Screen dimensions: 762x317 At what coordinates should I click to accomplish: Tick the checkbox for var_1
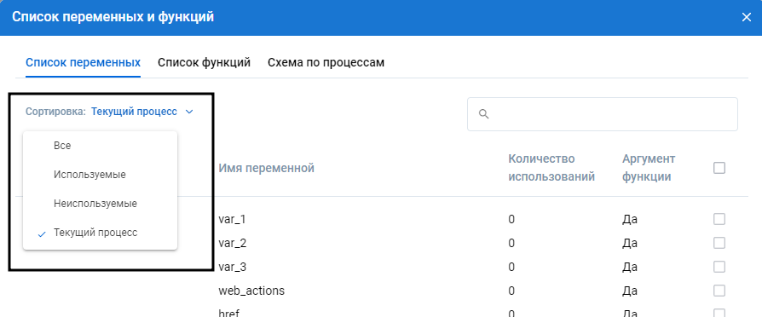tap(719, 219)
